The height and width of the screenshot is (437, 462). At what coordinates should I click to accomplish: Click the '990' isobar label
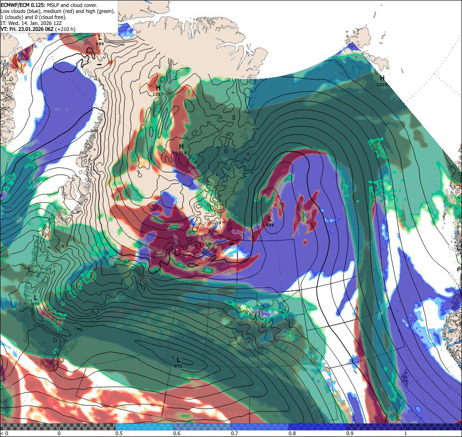point(7,218)
